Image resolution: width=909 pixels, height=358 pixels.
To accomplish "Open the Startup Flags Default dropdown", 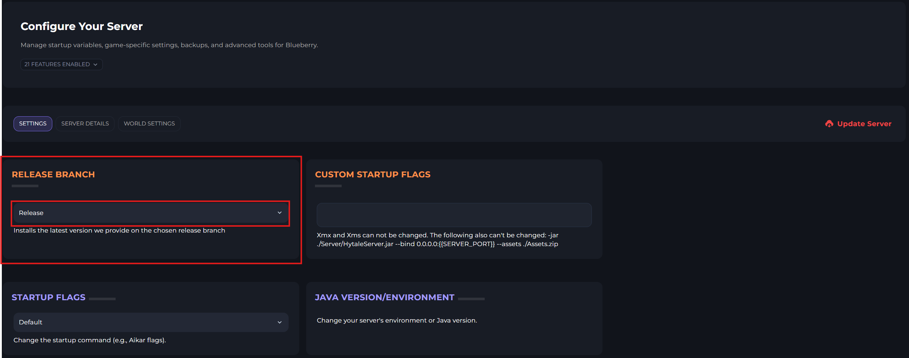I will tap(150, 322).
